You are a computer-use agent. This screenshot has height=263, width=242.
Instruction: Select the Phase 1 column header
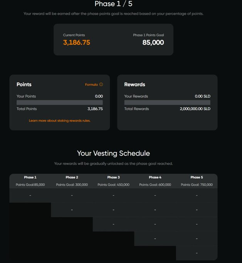[x=30, y=177]
